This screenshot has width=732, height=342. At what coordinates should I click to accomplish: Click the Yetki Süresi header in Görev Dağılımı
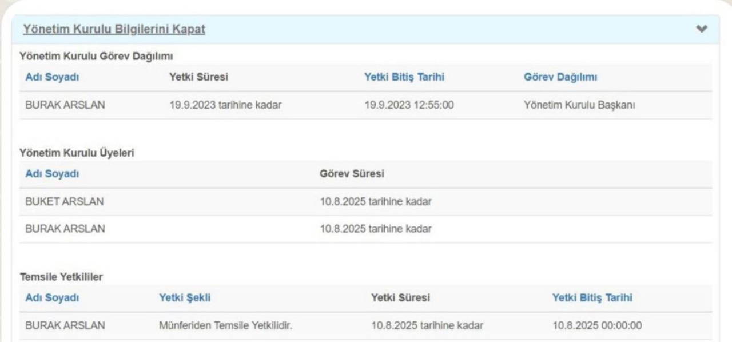tap(198, 78)
